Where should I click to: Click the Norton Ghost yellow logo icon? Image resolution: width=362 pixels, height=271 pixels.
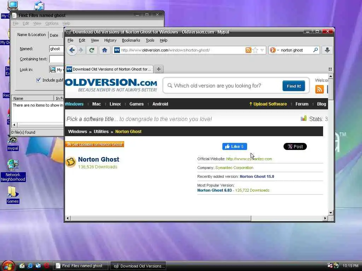71,162
